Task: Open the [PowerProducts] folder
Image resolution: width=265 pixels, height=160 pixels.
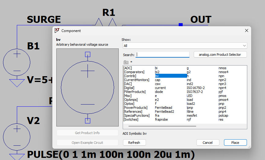Action: (x=135, y=108)
